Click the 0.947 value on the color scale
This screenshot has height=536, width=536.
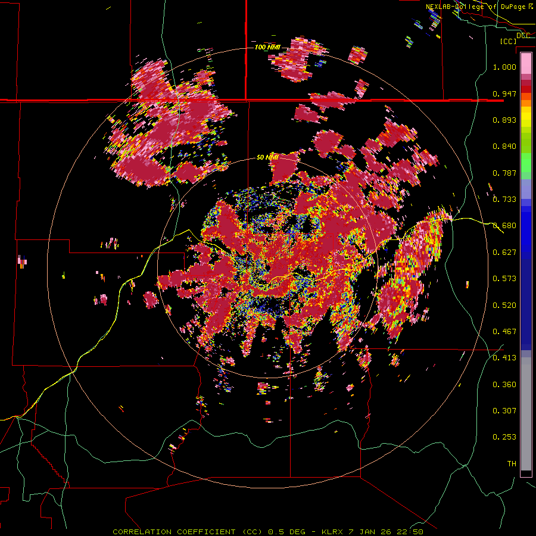click(504, 94)
